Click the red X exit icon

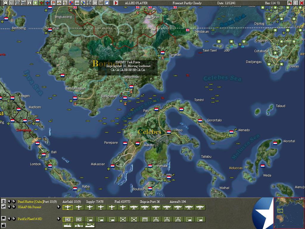pos(301,3)
